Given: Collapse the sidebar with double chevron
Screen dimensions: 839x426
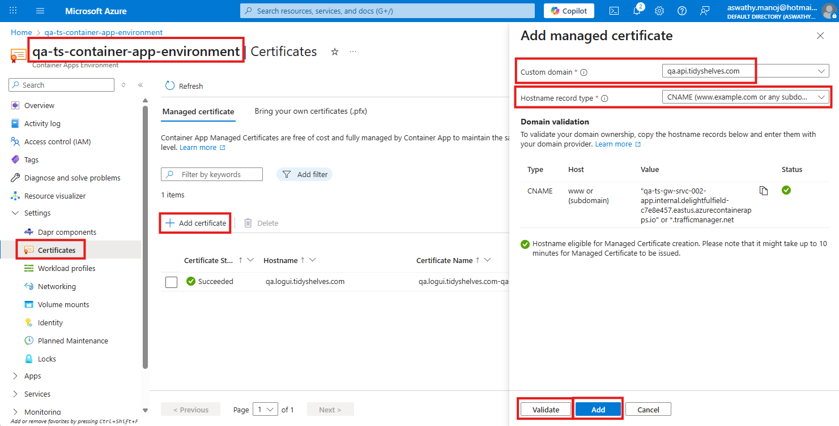Looking at the screenshot, I should (x=140, y=85).
